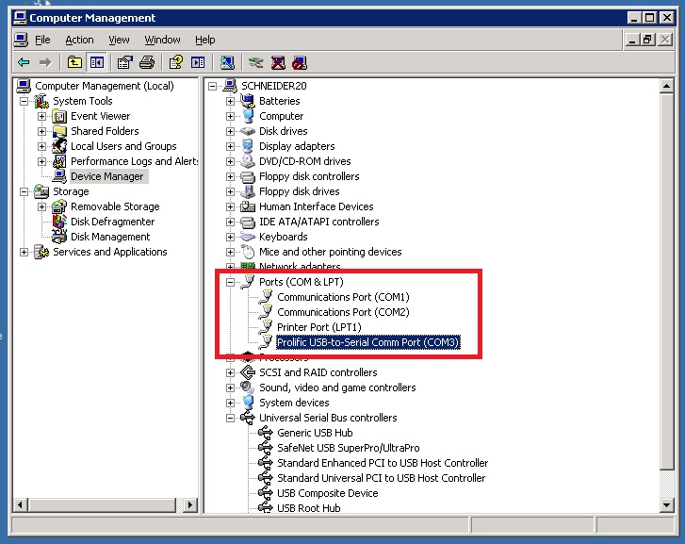685x544 pixels.
Task: Open the Action menu
Action: pyautogui.click(x=79, y=40)
